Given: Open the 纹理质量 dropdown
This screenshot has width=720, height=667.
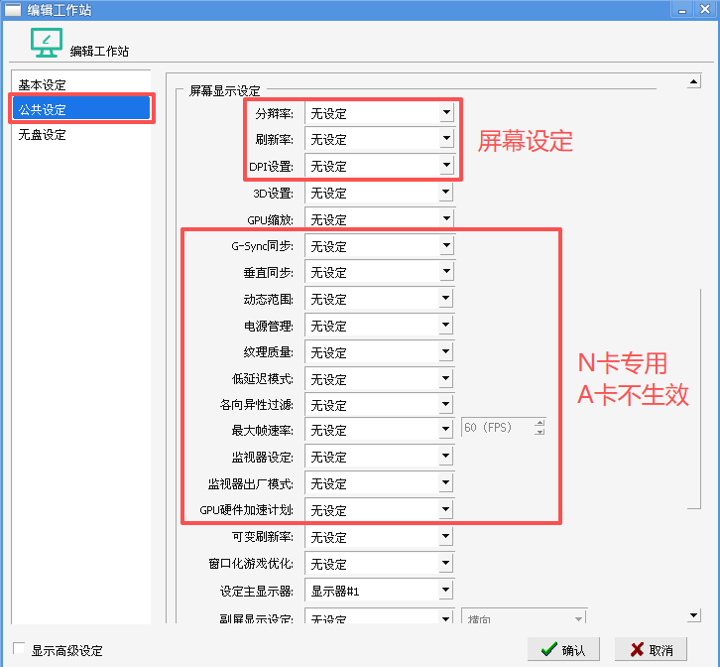Looking at the screenshot, I should pyautogui.click(x=379, y=352).
